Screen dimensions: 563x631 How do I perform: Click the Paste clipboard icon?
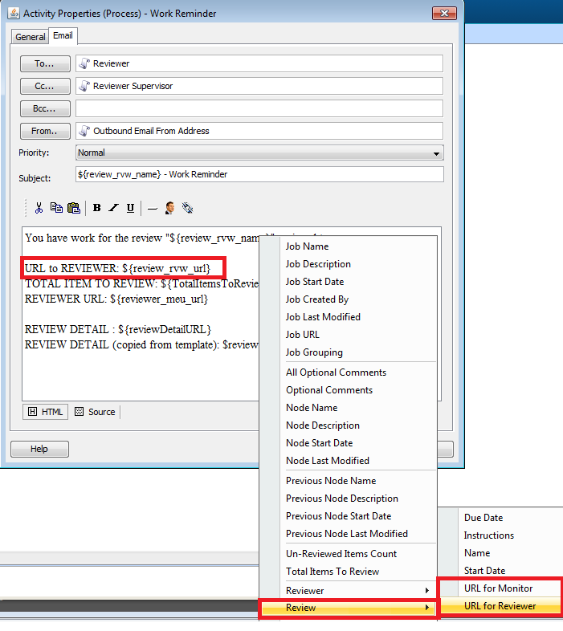coord(74,208)
